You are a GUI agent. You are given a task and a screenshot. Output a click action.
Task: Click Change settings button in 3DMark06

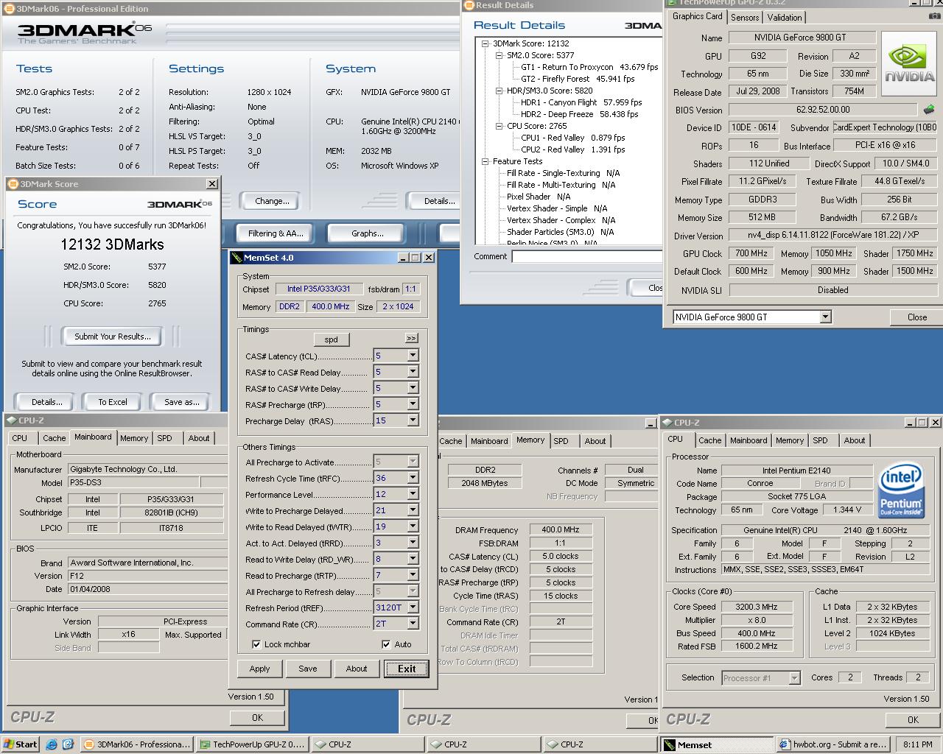[272, 201]
